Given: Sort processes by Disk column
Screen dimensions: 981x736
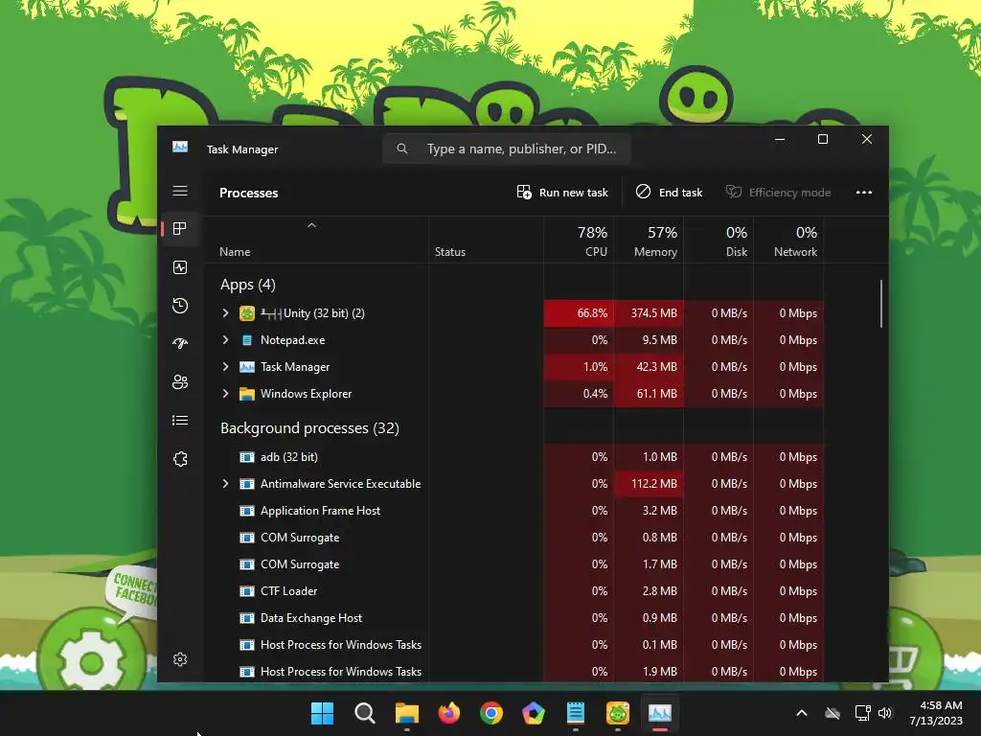Looking at the screenshot, I should [x=719, y=241].
